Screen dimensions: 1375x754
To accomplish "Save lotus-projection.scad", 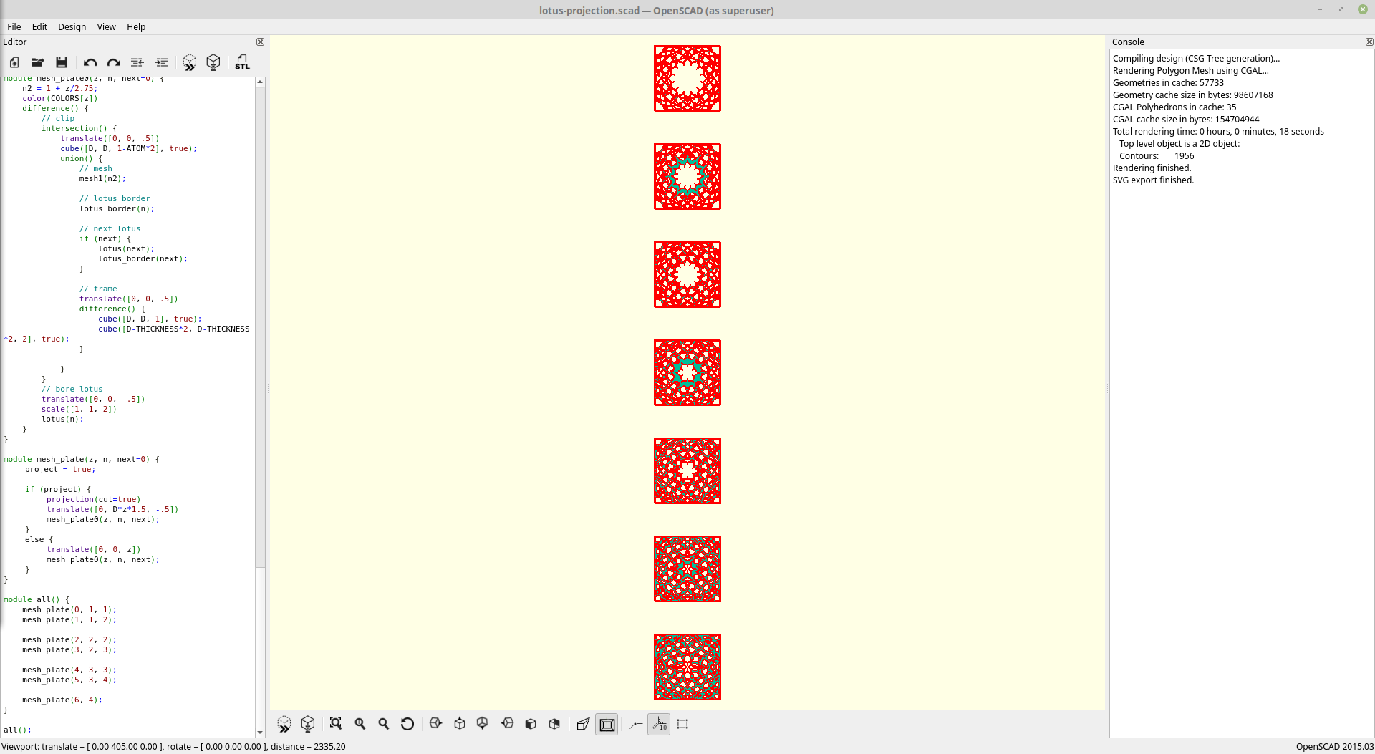I will (x=61, y=62).
